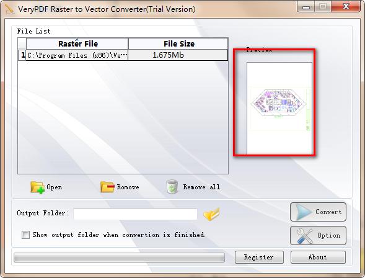Minimize the converter window
This screenshot has width=365, height=278.
coord(306,7)
